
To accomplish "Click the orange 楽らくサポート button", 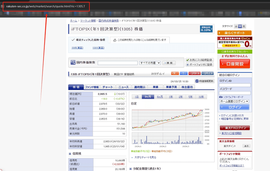I will (x=234, y=33).
